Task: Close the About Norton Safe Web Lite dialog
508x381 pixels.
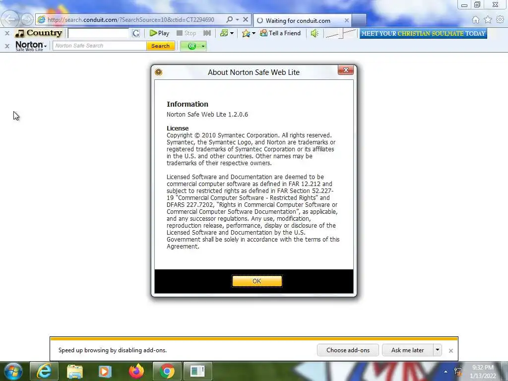Action: (346, 70)
